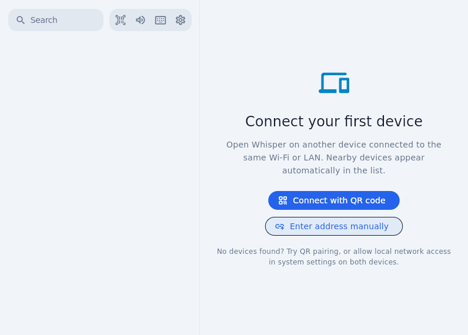Open the QR code scanner icon in toolbar
This screenshot has width=468, height=335.
(x=121, y=20)
